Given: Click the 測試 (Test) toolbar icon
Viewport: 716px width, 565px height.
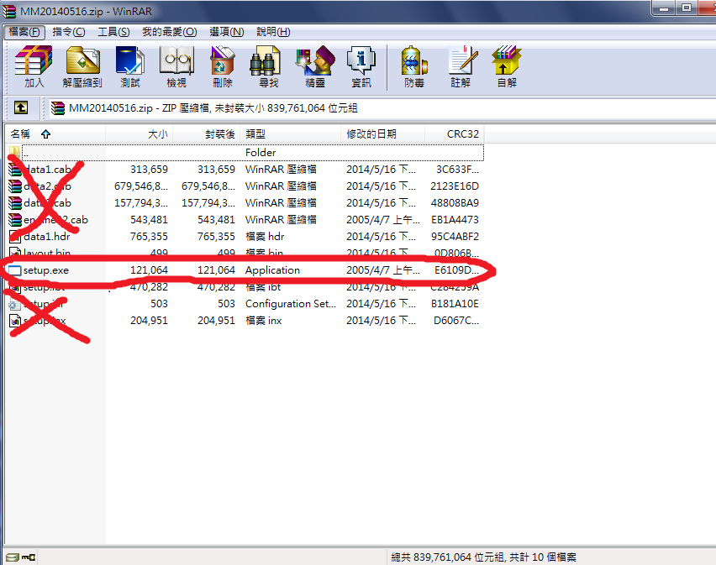Looking at the screenshot, I should pyautogui.click(x=130, y=66).
